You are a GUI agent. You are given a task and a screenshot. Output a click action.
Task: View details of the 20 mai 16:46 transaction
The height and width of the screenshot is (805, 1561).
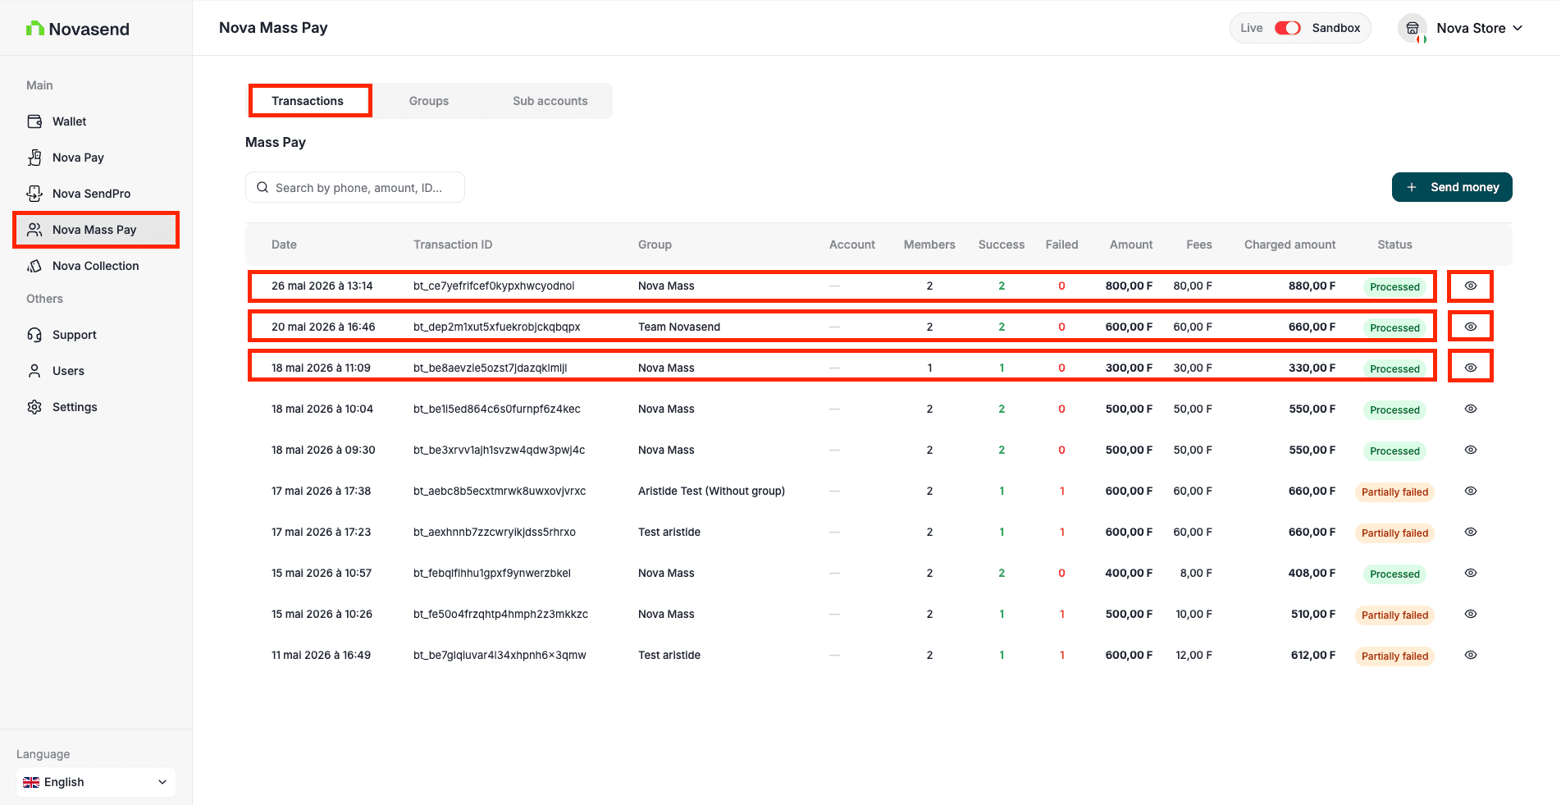pos(1471,327)
